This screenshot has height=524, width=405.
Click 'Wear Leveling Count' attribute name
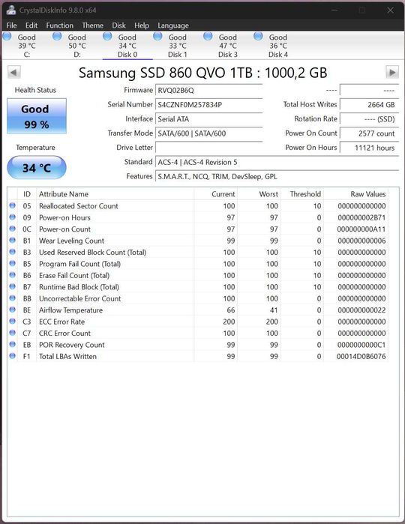[x=71, y=241]
